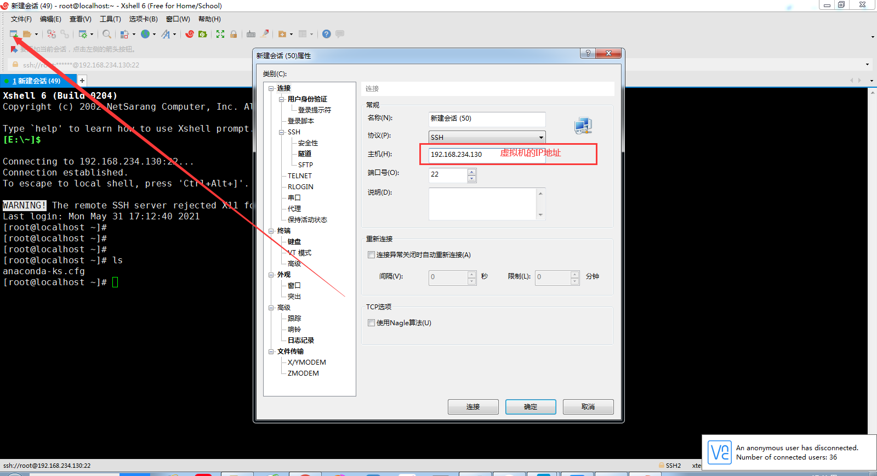The image size is (877, 476).
Task: Click the 取消 button
Action: coord(588,407)
